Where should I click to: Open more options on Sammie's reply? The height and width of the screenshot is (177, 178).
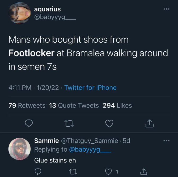pos(166,141)
